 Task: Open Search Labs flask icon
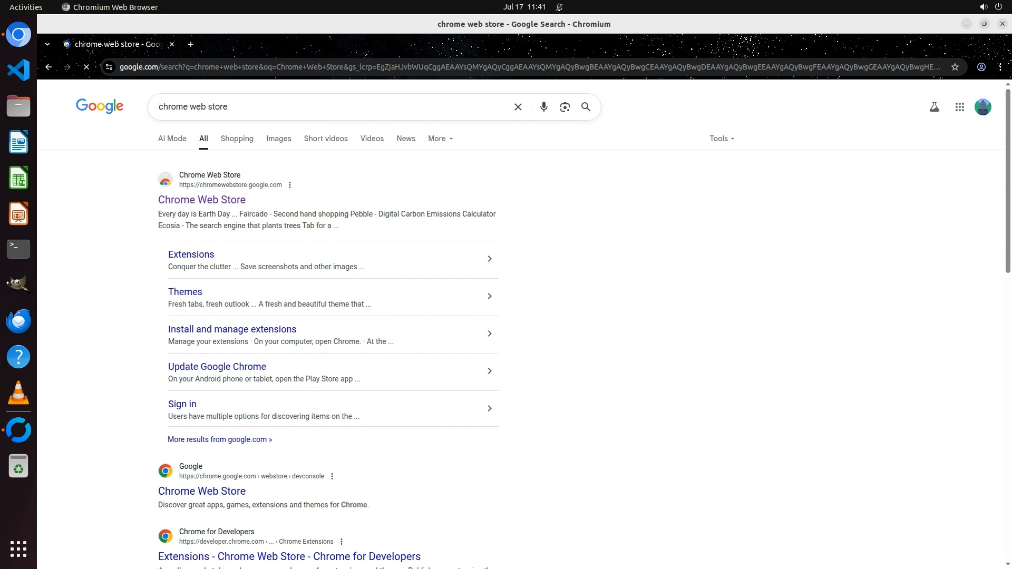click(x=934, y=107)
